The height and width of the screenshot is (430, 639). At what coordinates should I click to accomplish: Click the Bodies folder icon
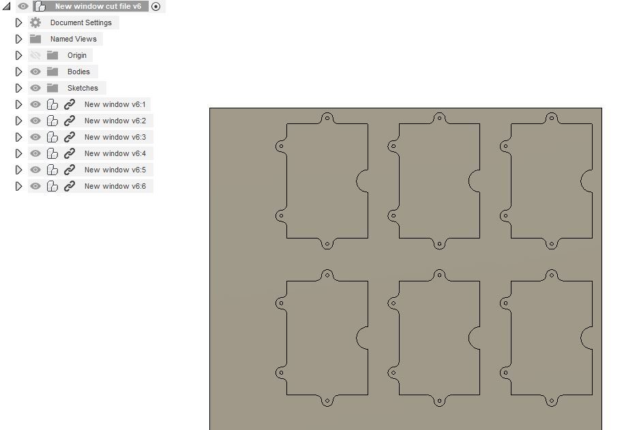(x=53, y=72)
